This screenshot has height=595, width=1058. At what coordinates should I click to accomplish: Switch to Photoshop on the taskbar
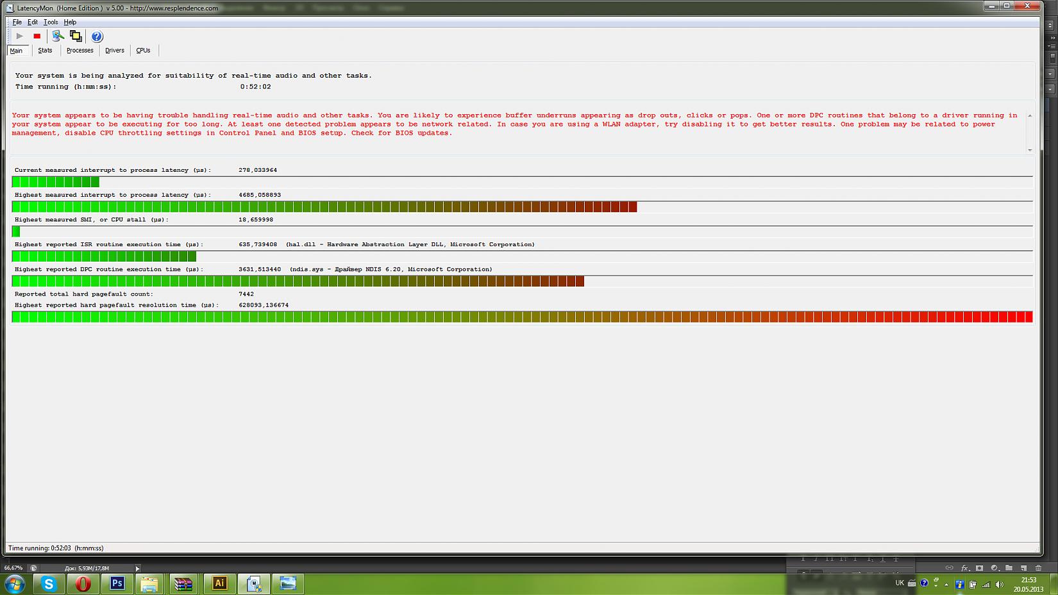pos(117,583)
